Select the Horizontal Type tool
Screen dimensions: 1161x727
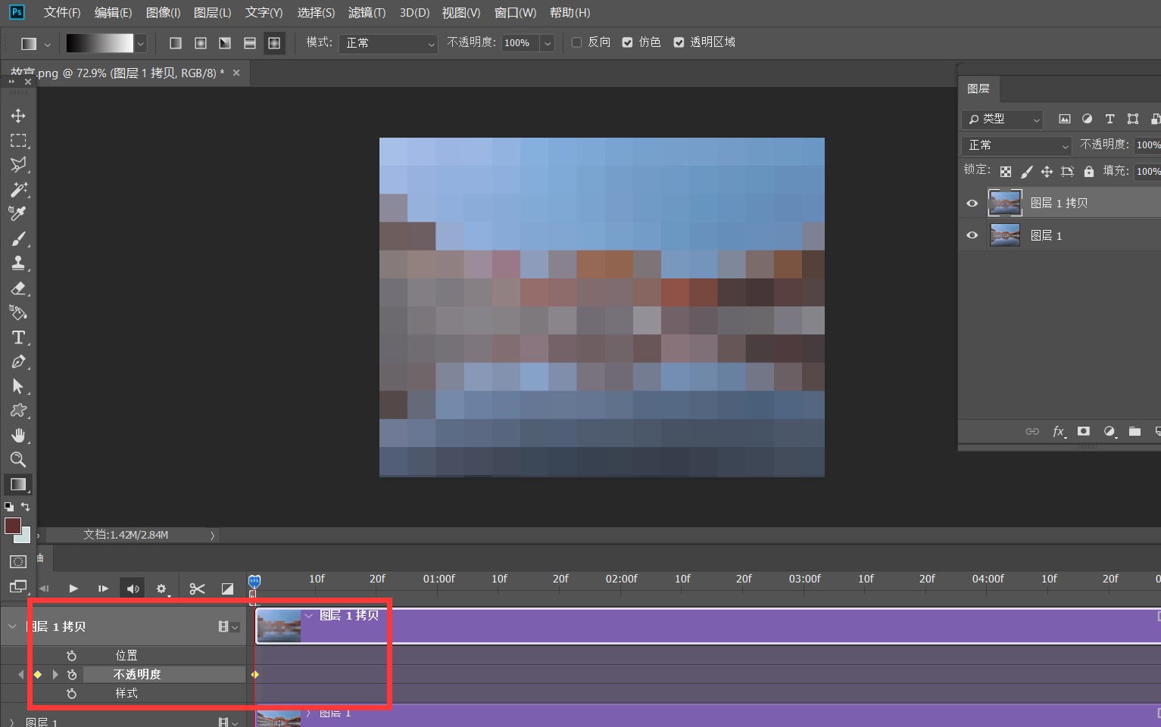click(x=18, y=337)
